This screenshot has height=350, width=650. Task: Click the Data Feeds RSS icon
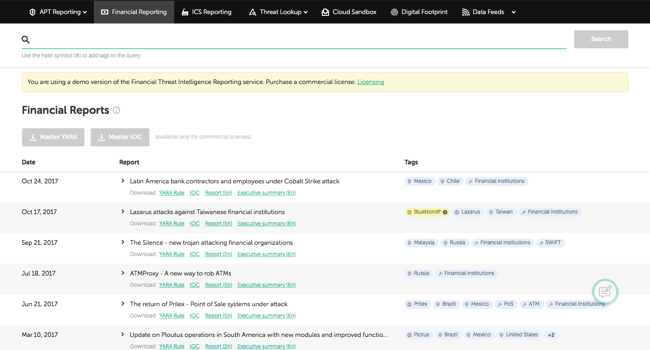(x=465, y=12)
